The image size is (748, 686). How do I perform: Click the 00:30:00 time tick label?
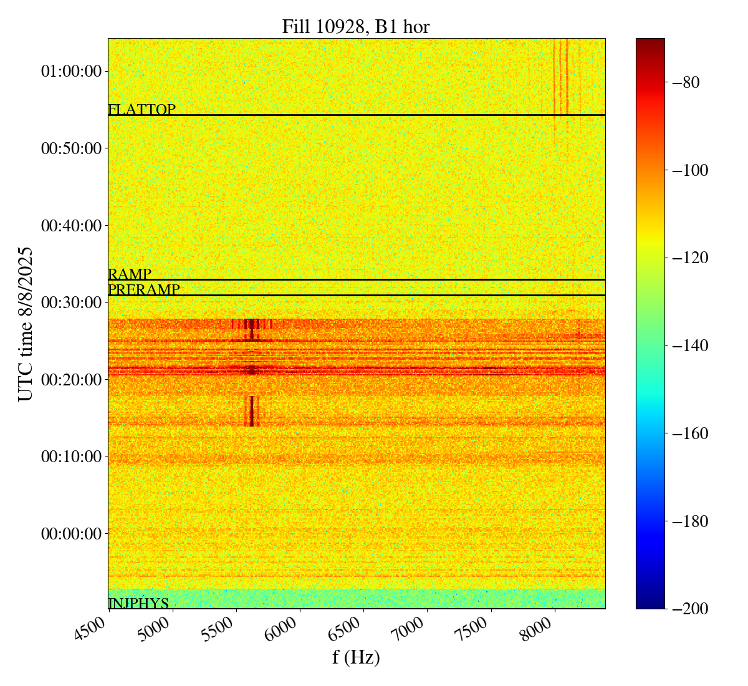click(x=71, y=302)
